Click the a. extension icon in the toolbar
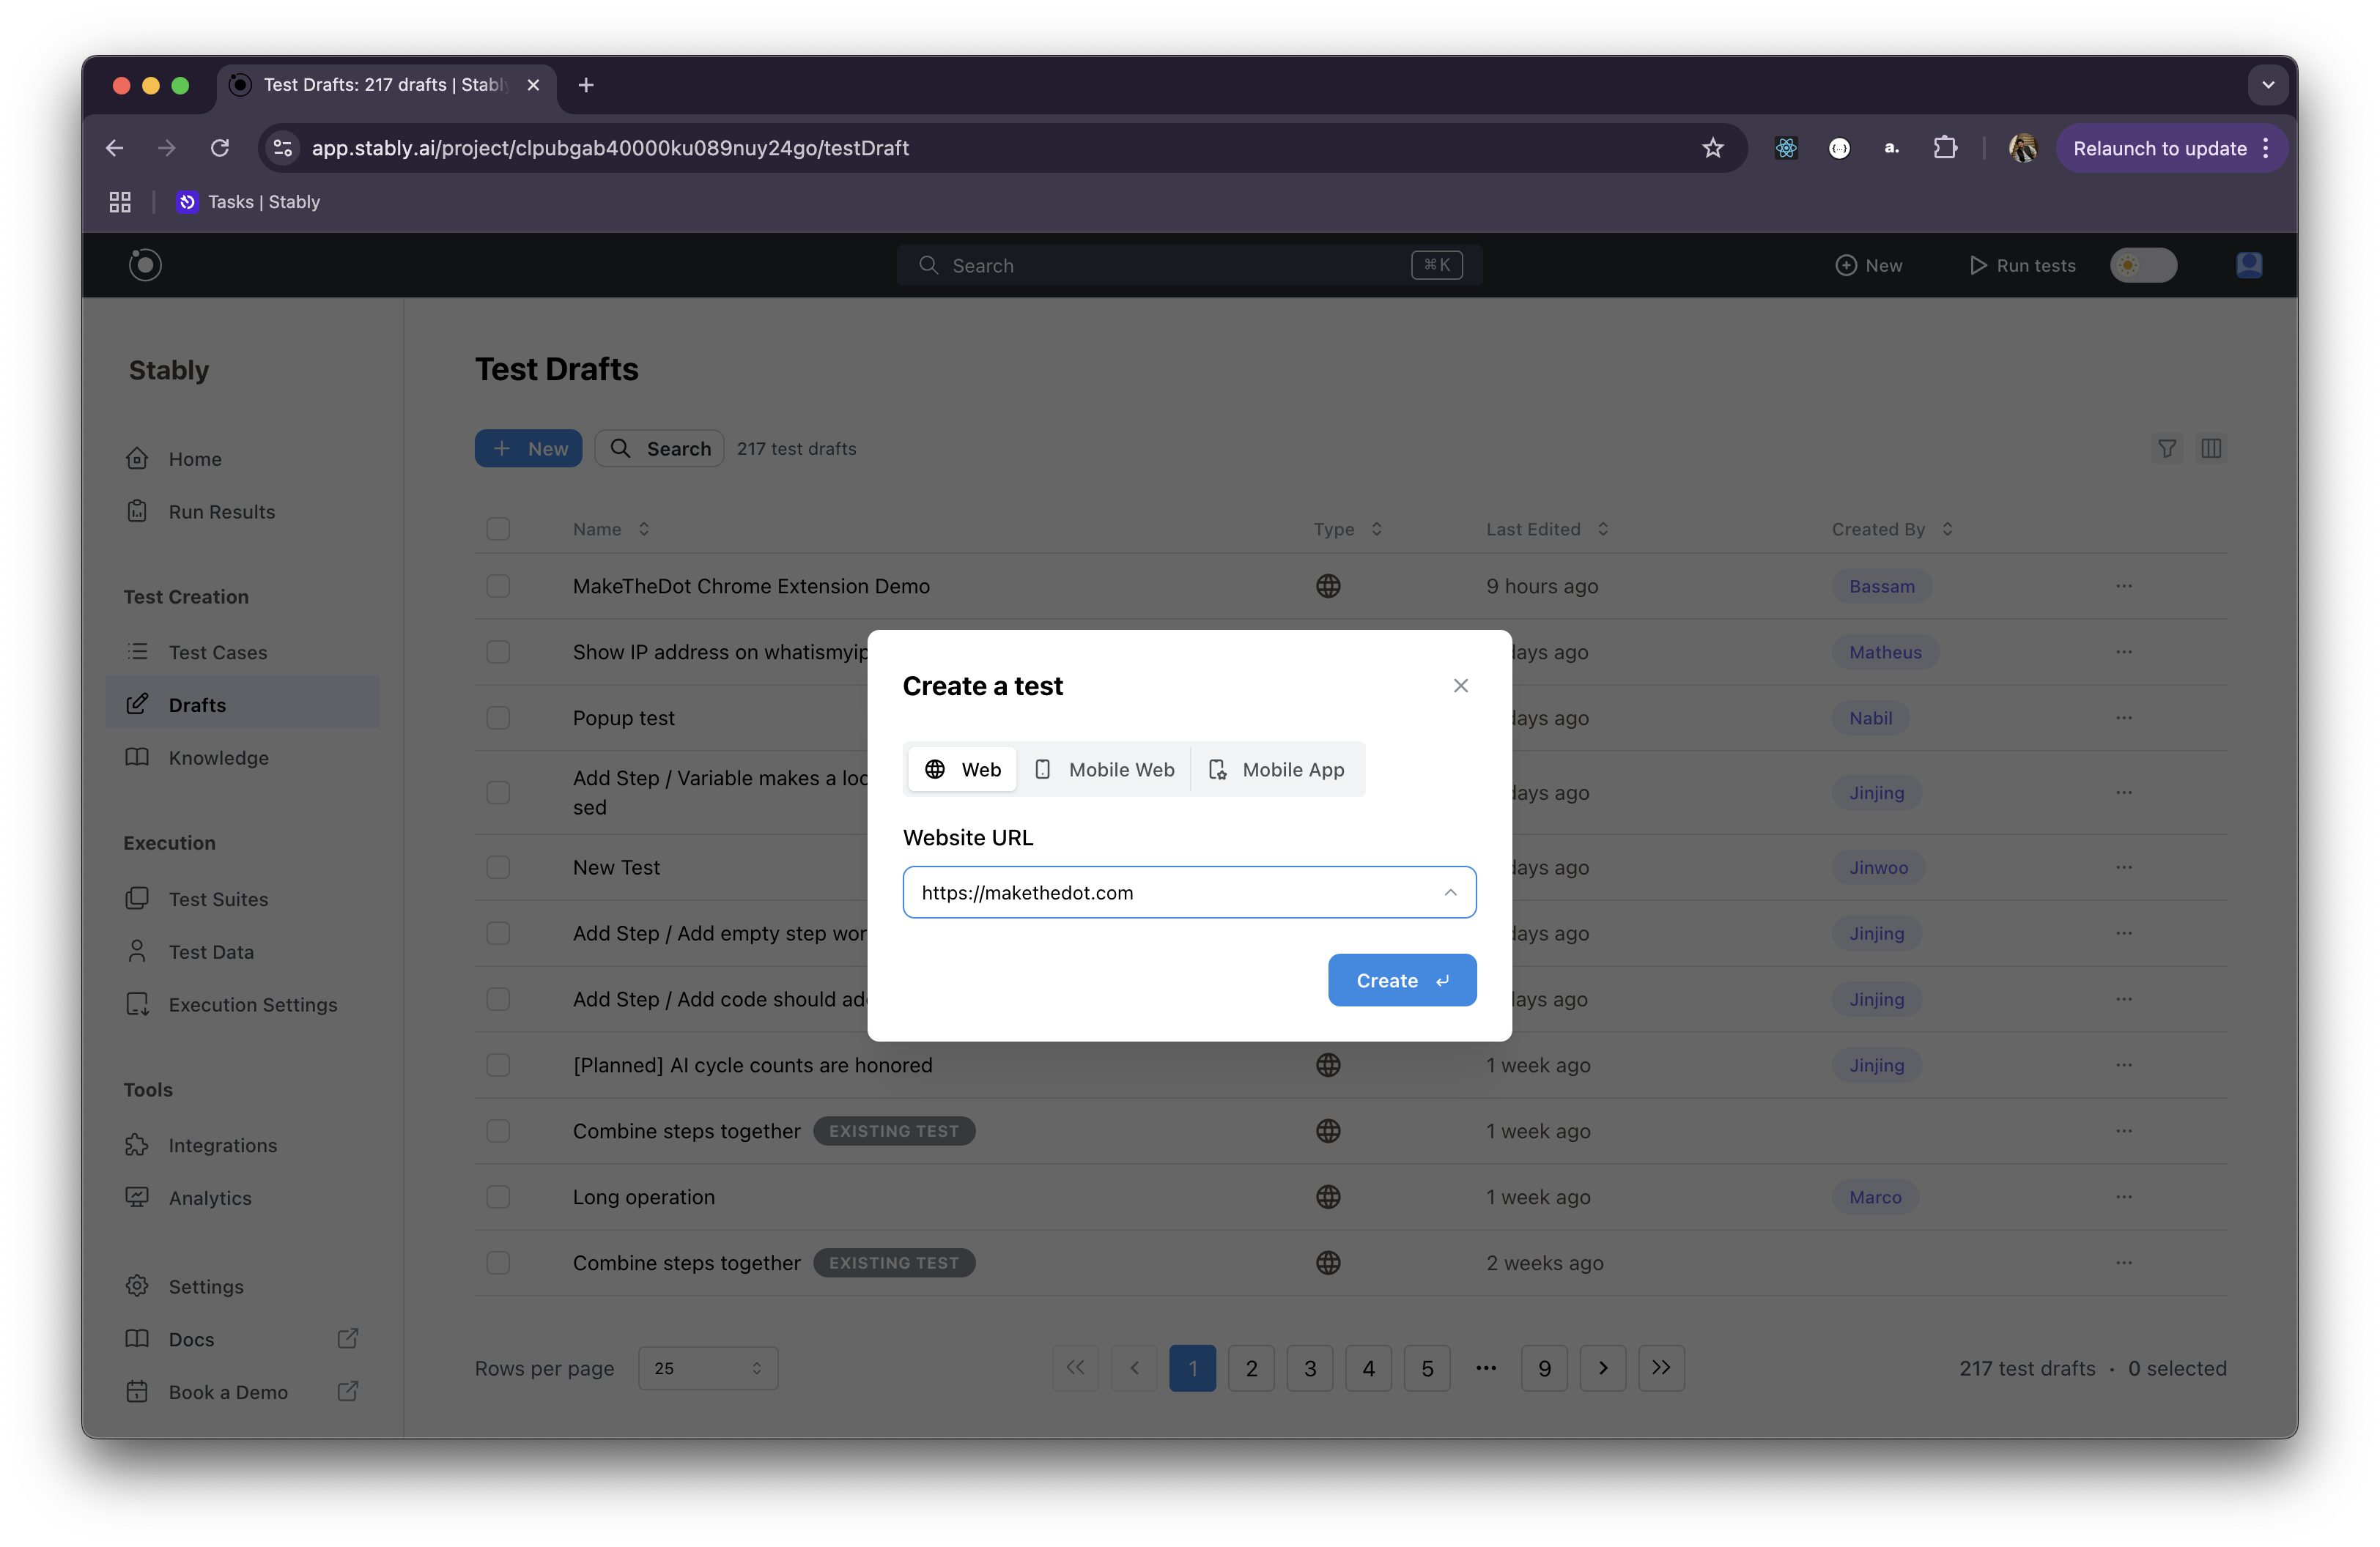 point(1892,148)
